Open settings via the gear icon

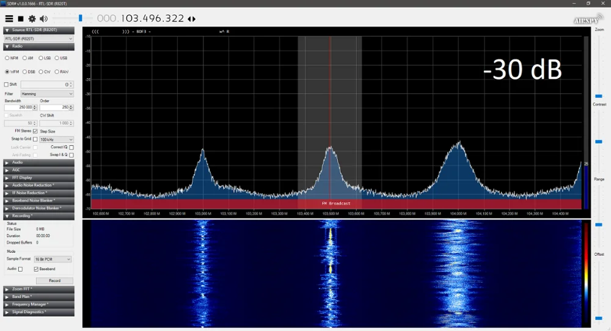pyautogui.click(x=32, y=19)
